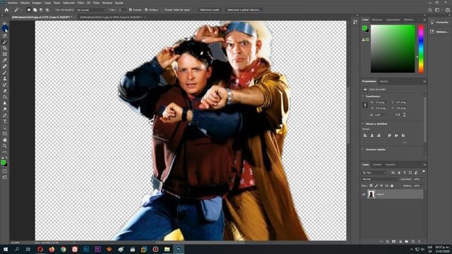Viewport: 452px width, 254px height.
Task: Select the Crop tool
Action: [x=5, y=48]
